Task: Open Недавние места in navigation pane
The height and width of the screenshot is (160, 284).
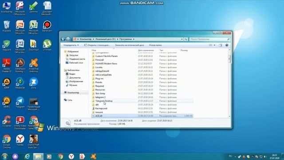Action: [x=77, y=59]
